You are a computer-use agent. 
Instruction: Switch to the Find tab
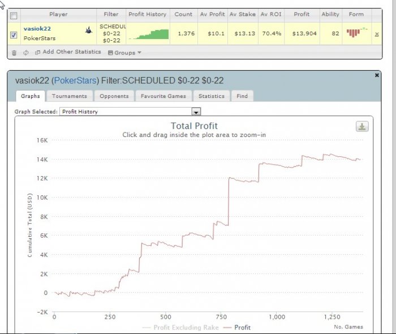[242, 96]
